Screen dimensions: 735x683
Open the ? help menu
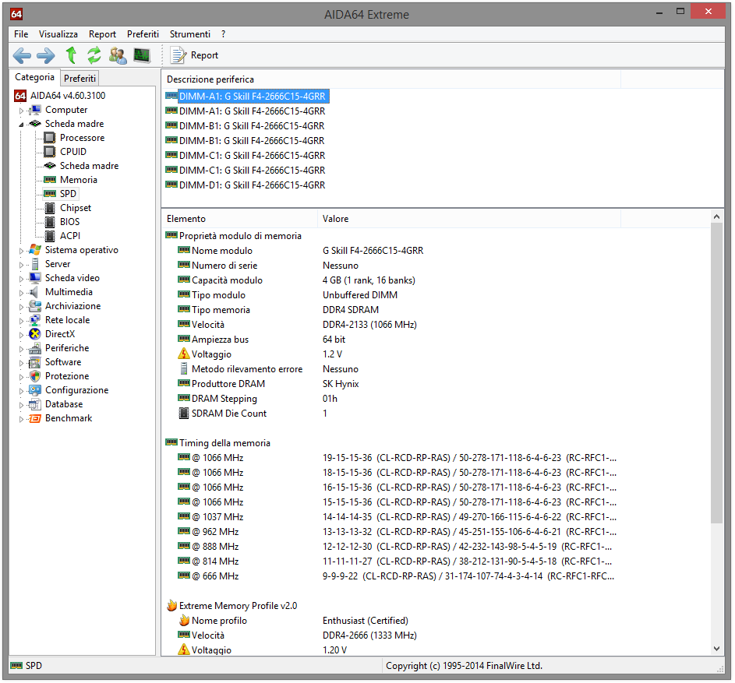(x=223, y=34)
